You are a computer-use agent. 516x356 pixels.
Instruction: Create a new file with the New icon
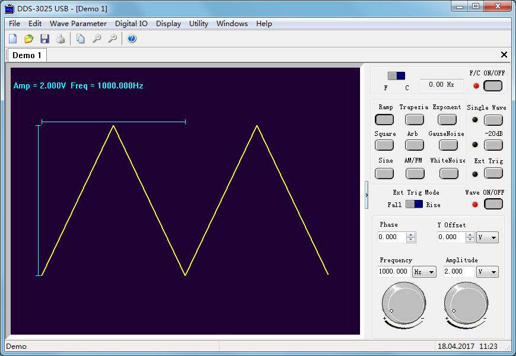(x=12, y=38)
